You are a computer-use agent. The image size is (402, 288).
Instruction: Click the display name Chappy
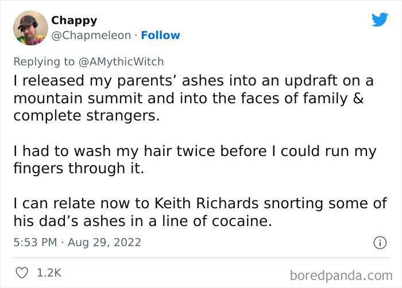pos(74,20)
